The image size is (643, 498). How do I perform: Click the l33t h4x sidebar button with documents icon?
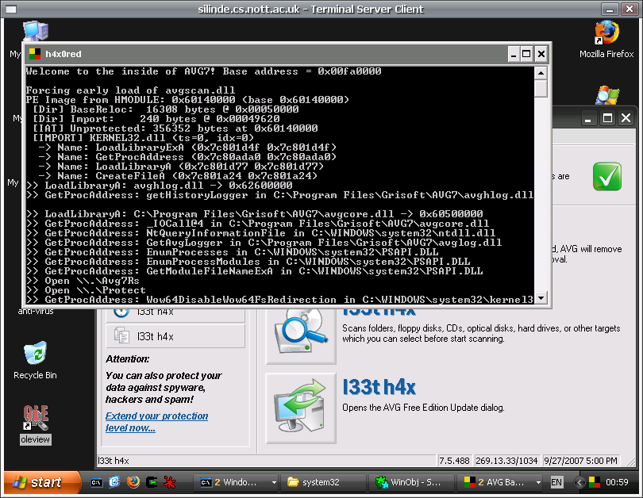pyautogui.click(x=175, y=336)
